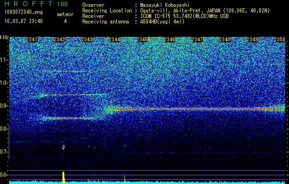Click the Receiving antenna field label

pyautogui.click(x=106, y=22)
